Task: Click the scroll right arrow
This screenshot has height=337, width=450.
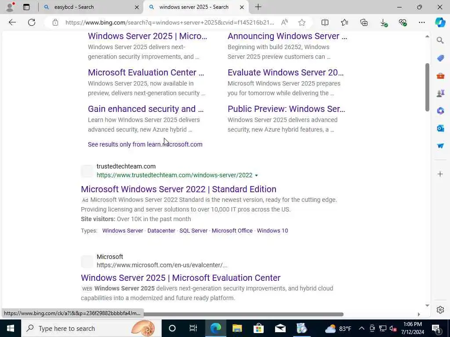Action: coord(419,314)
